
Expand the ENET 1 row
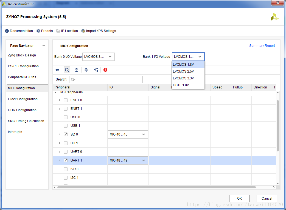[60, 109]
